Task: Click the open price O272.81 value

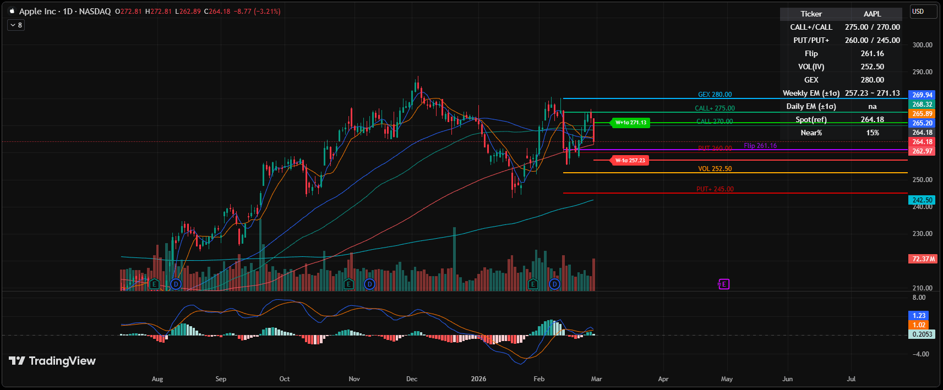Action: coord(128,11)
